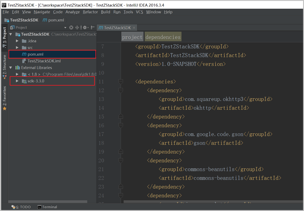
Task: Toggle the folding marker on line 11
Action: click(121, 81)
